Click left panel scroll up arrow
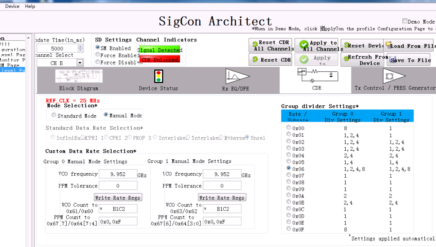 click(x=28, y=38)
